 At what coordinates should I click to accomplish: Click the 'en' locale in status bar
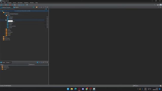click(x=137, y=86)
